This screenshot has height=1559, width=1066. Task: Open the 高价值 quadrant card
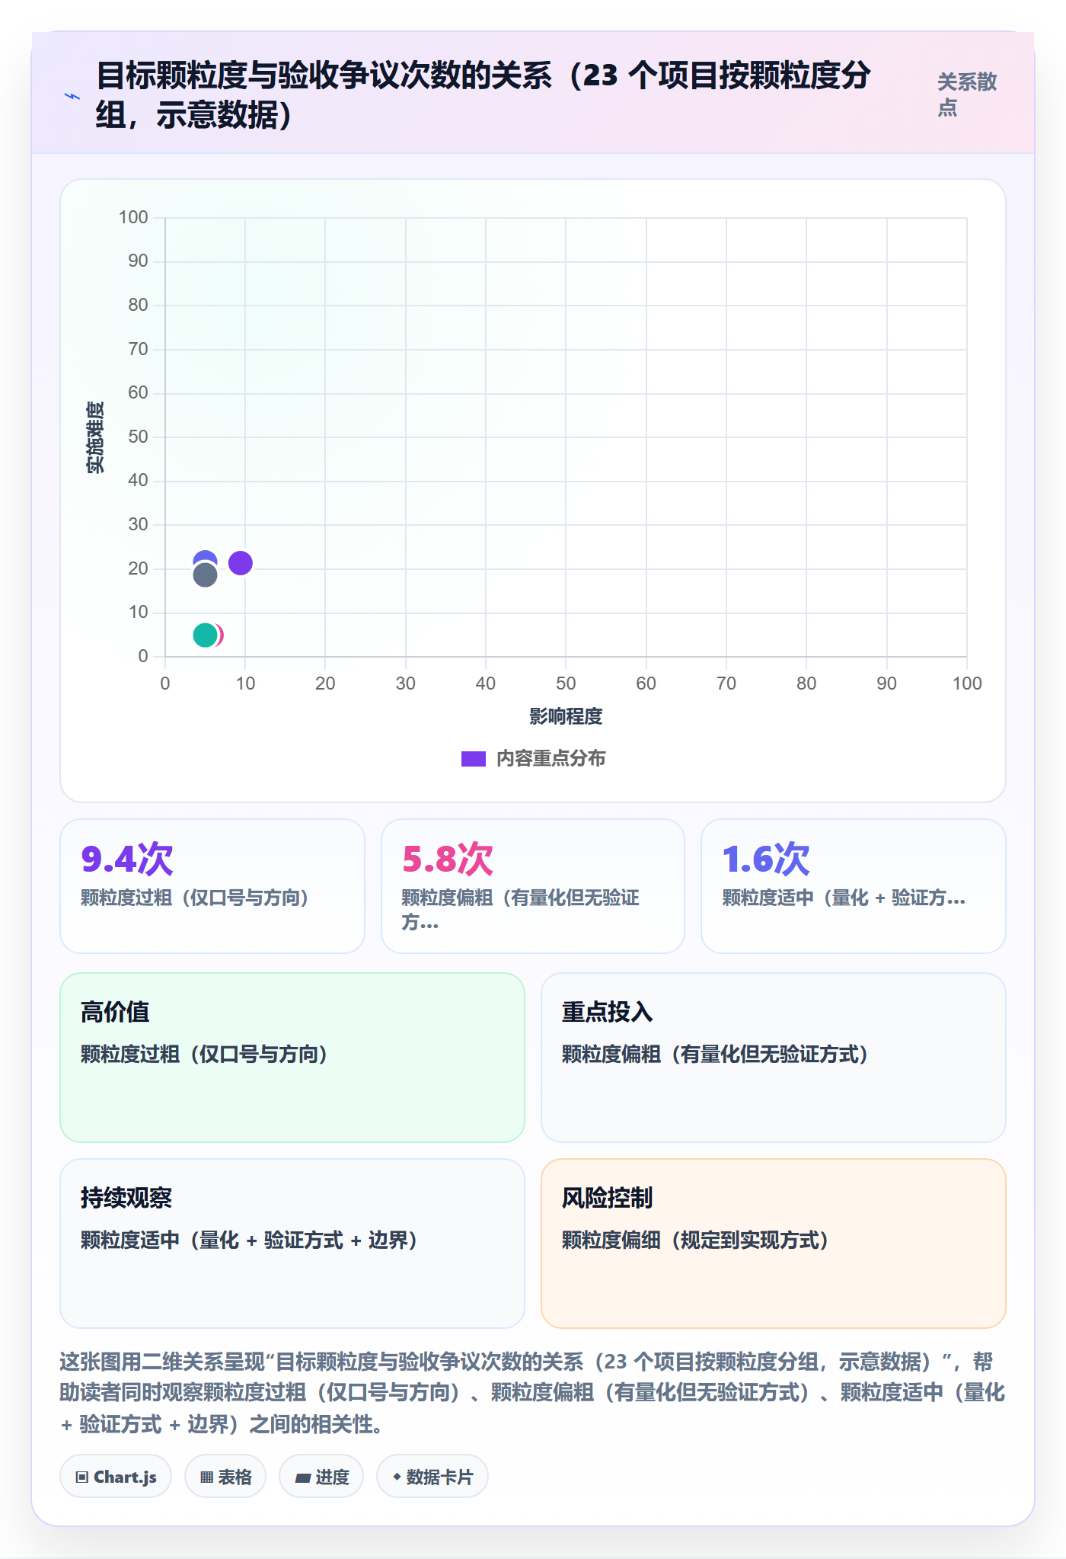pyautogui.click(x=292, y=1058)
